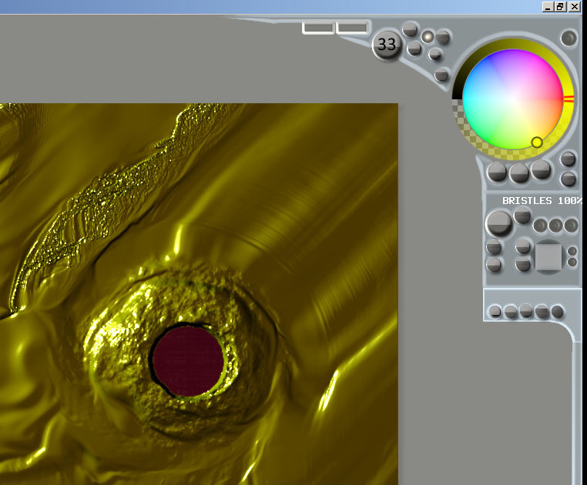Screen dimensions: 587x485
Task: Click the upper knob below the large BRISTLES knob
Action: 494,247
